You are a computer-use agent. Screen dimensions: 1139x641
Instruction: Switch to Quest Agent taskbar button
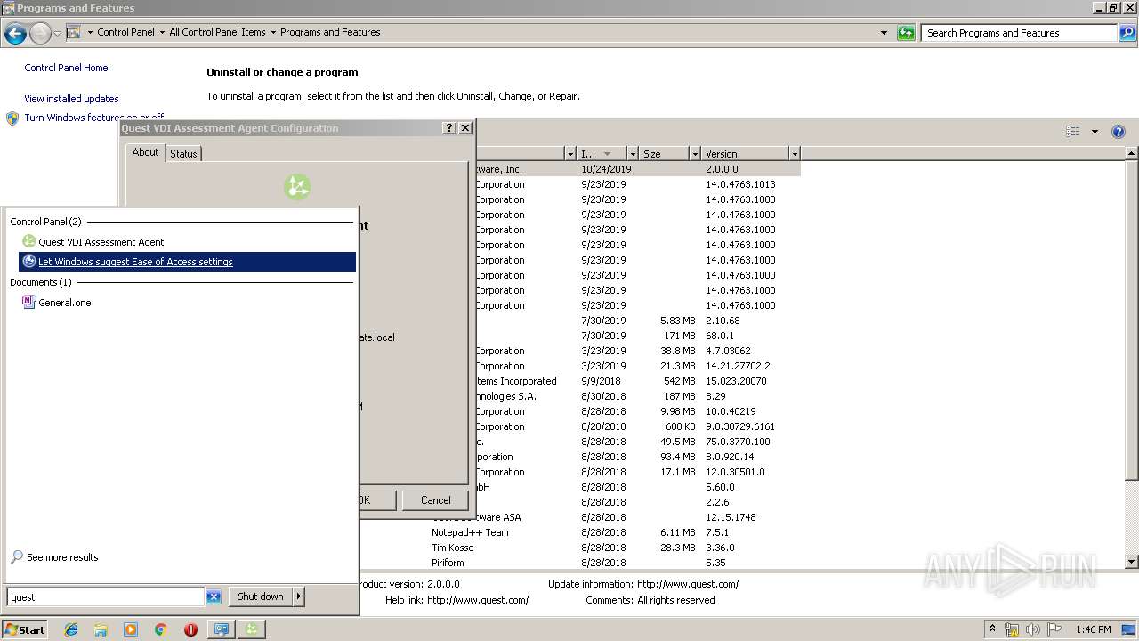[x=252, y=629]
